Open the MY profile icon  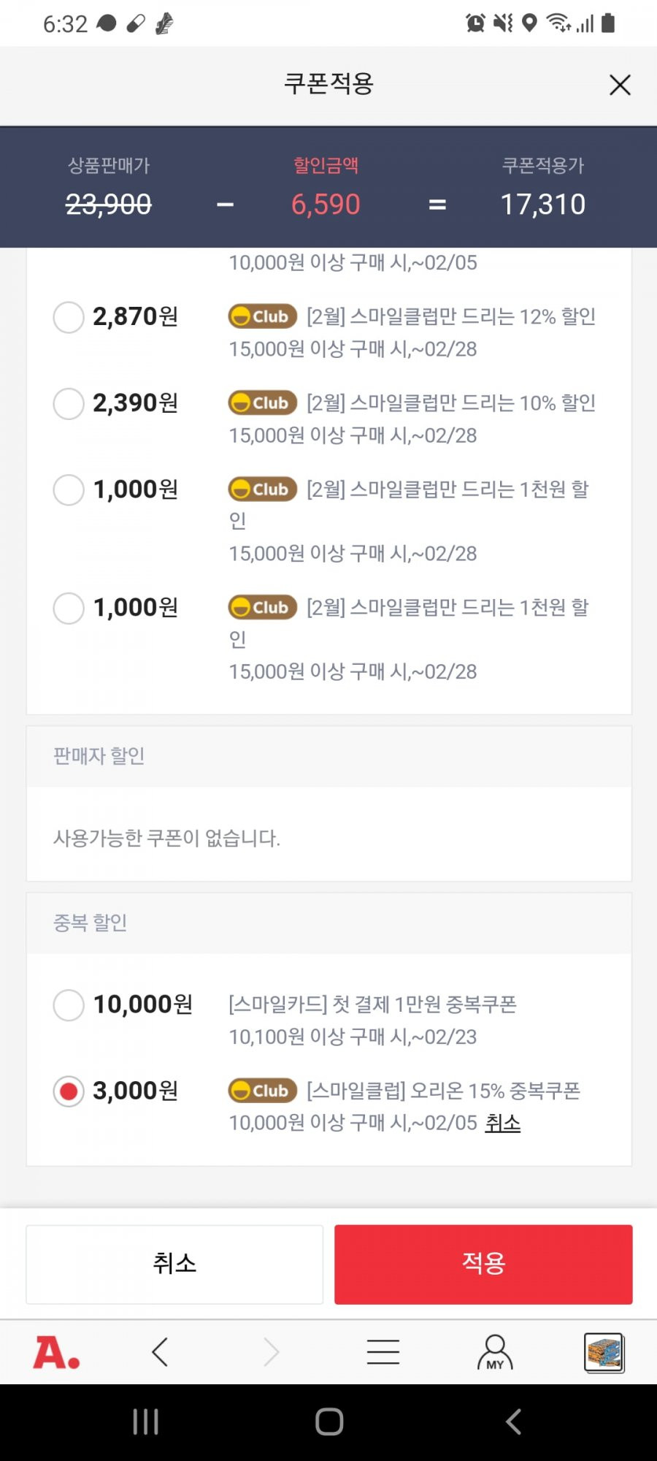495,1352
